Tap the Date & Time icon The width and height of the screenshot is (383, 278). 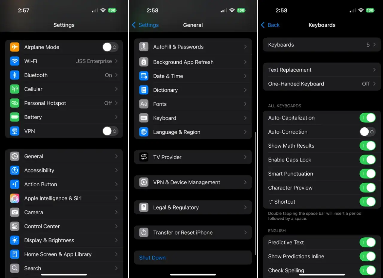point(144,76)
